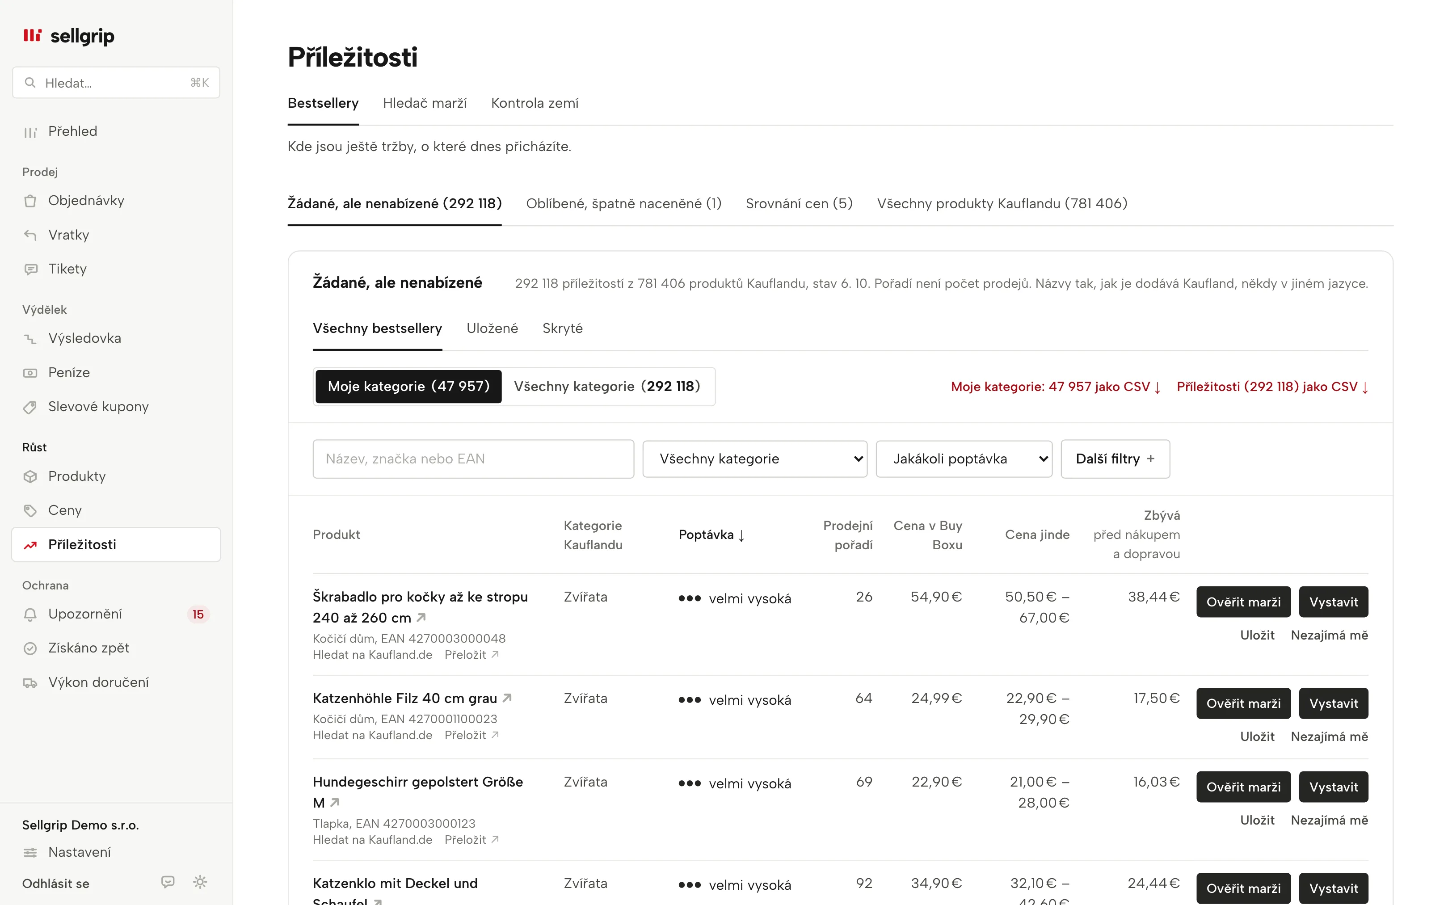The image size is (1448, 905).
Task: Toggle the light/dark theme sun icon
Action: pos(200,882)
